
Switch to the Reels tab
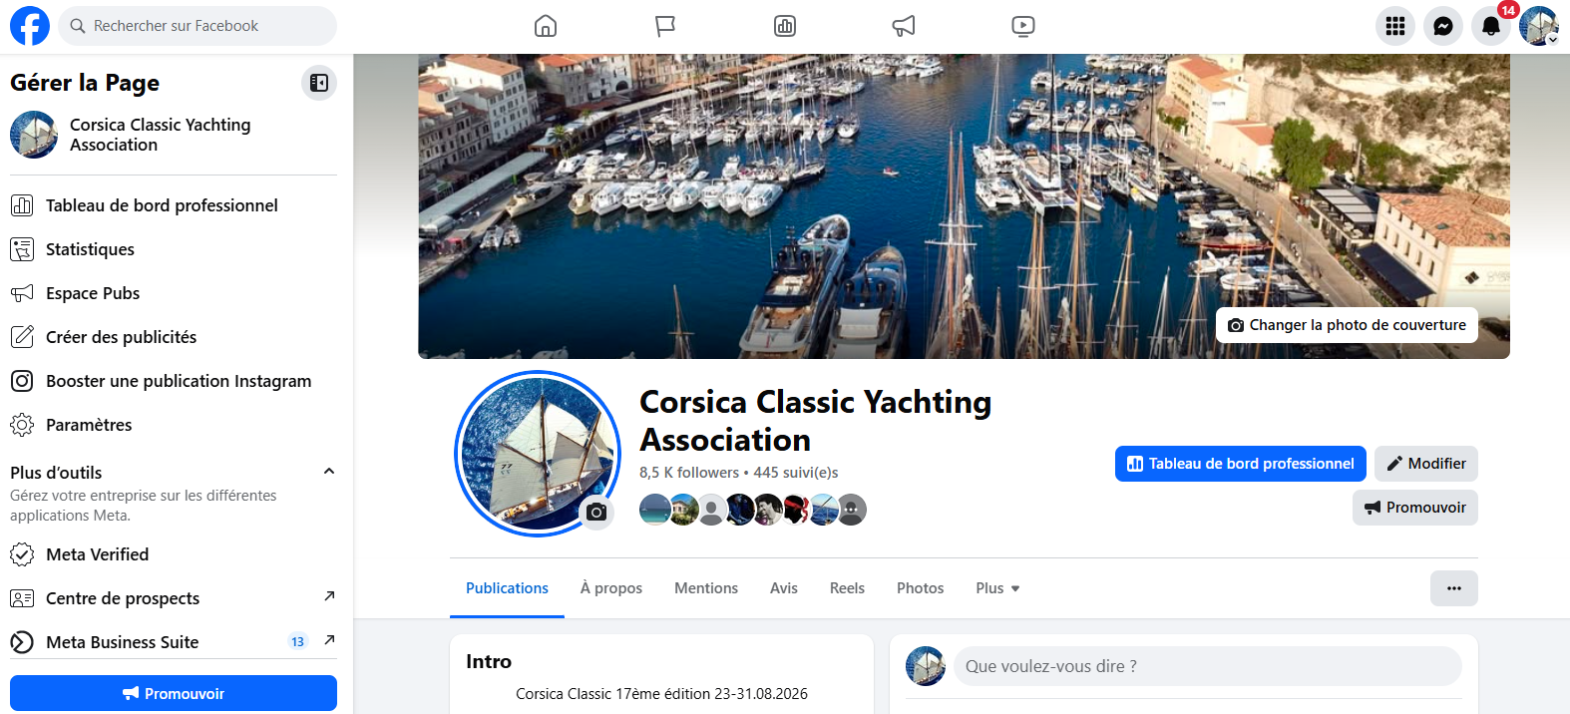[x=847, y=588]
